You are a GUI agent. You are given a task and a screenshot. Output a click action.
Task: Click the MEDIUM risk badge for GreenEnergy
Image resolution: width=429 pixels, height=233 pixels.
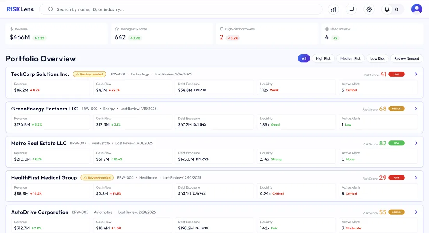tap(397, 109)
